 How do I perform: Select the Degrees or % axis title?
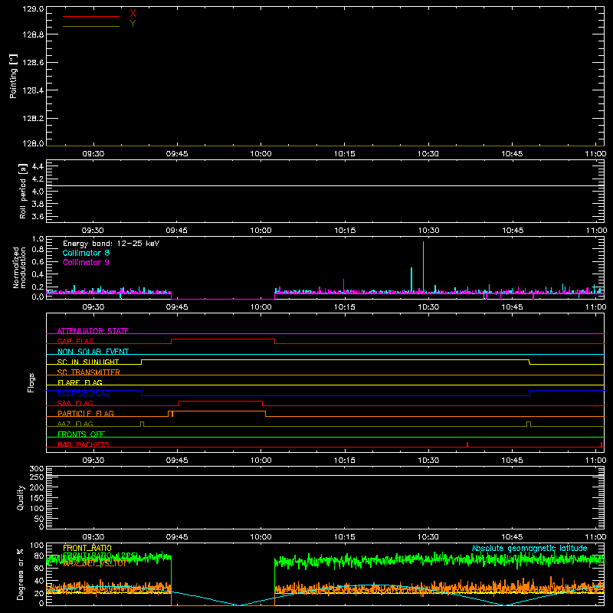pos(21,574)
